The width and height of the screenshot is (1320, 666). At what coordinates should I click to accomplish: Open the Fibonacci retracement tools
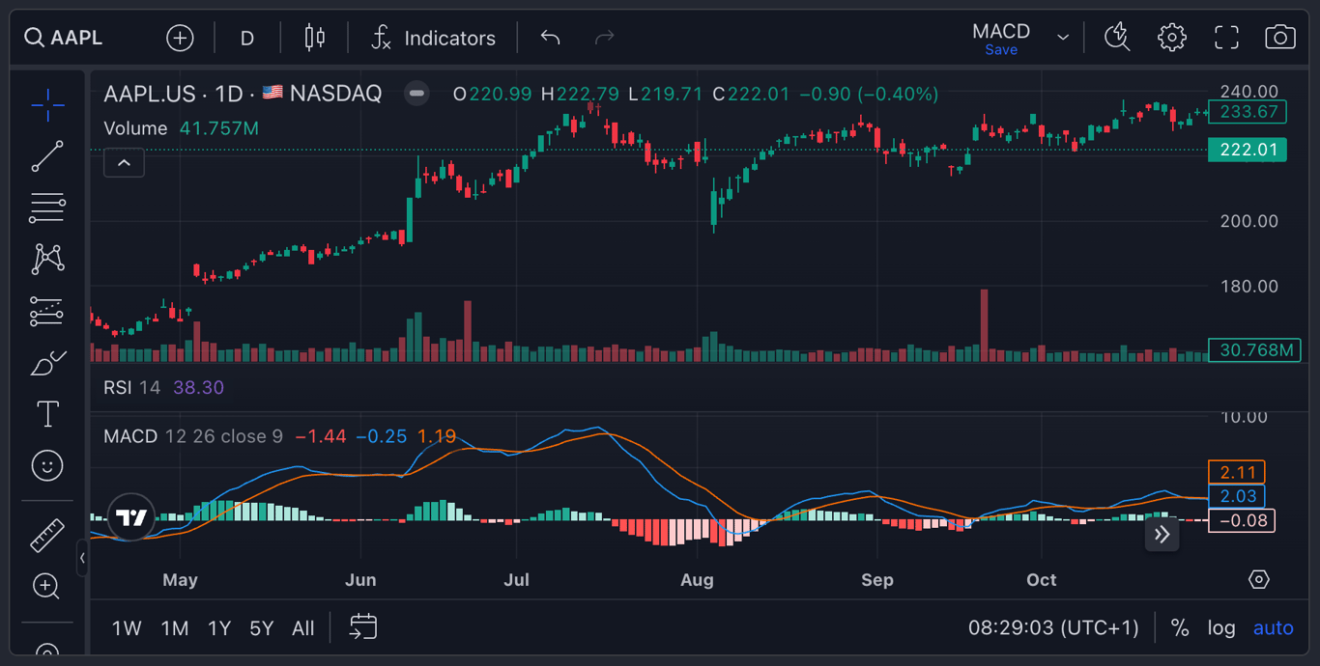(x=47, y=208)
